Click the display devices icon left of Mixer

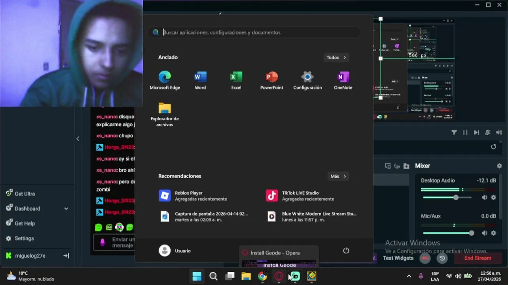pos(388,166)
